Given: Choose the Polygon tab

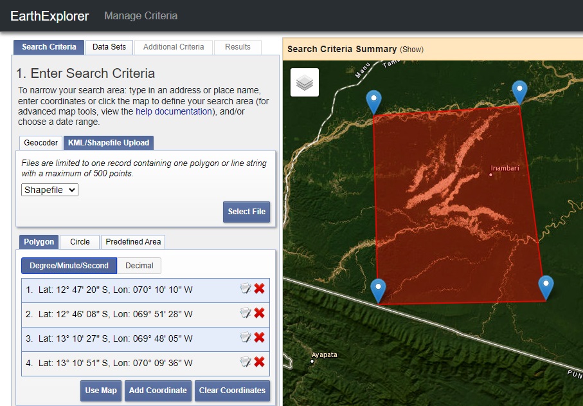Looking at the screenshot, I should point(39,242).
